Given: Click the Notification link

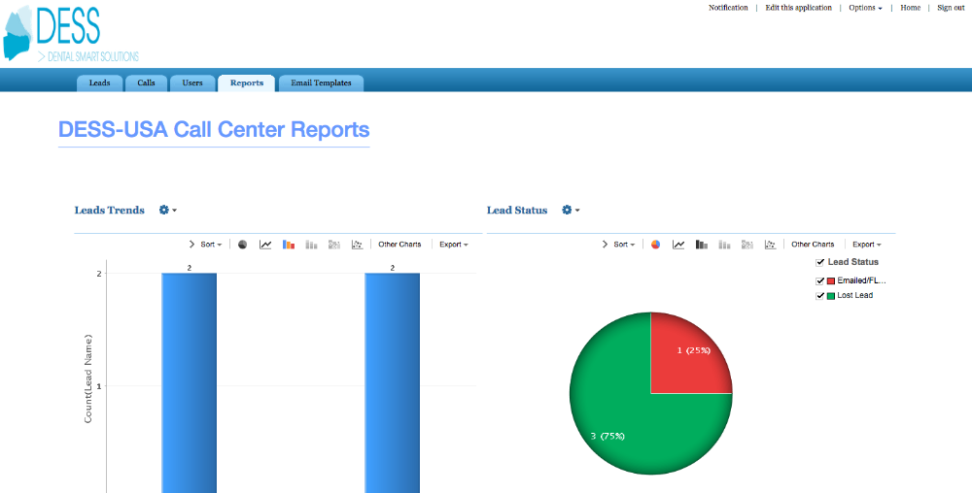Looking at the screenshot, I should 728,8.
